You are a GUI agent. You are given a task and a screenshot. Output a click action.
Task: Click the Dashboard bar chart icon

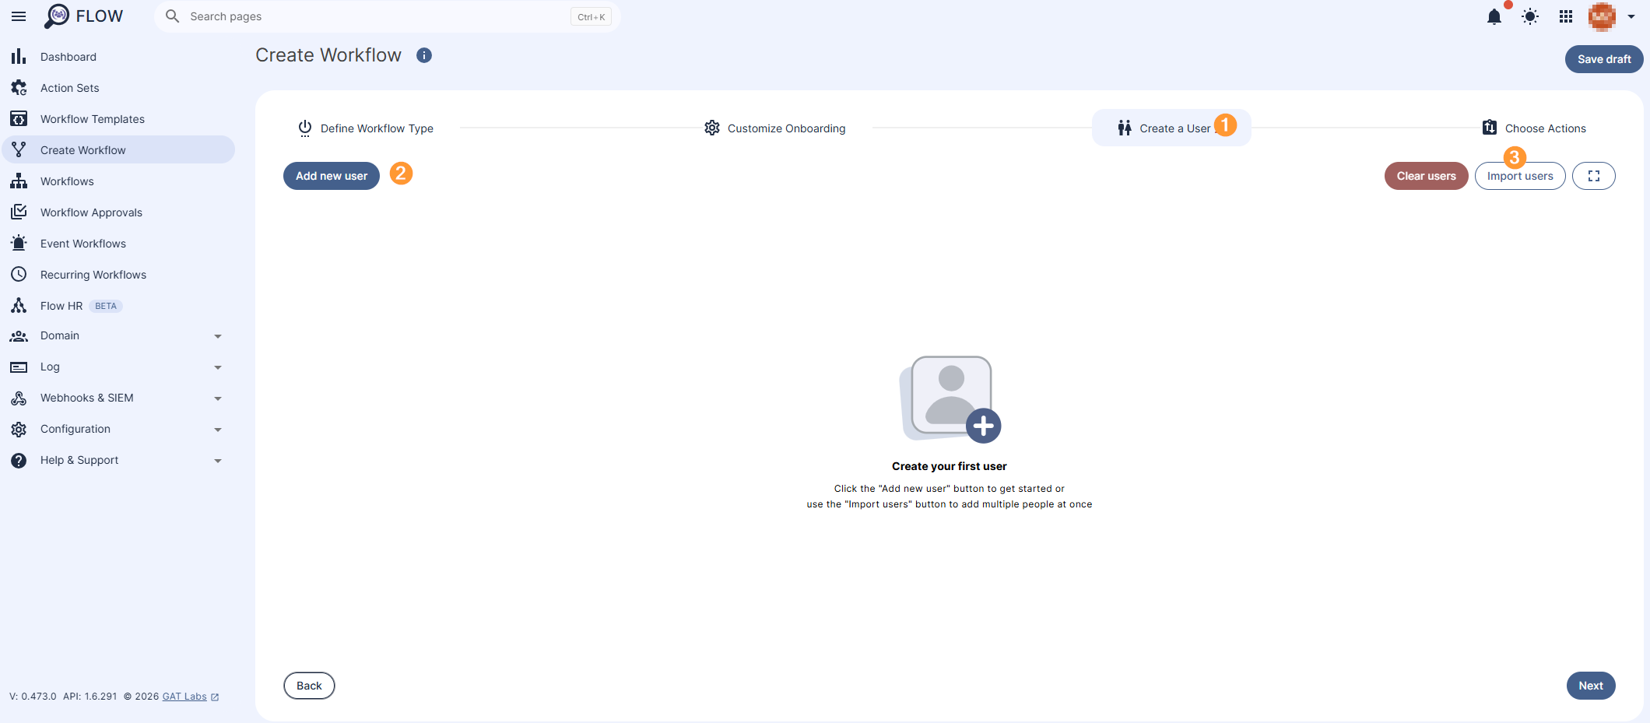[19, 57]
